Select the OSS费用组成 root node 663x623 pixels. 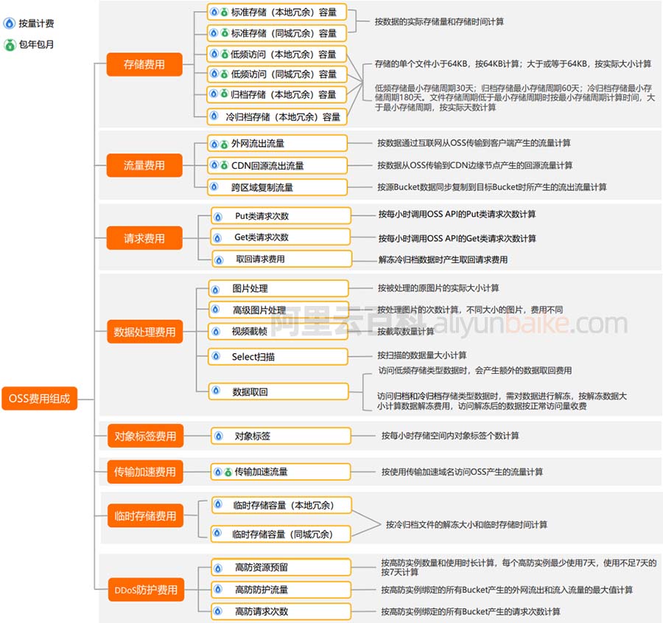tap(39, 399)
